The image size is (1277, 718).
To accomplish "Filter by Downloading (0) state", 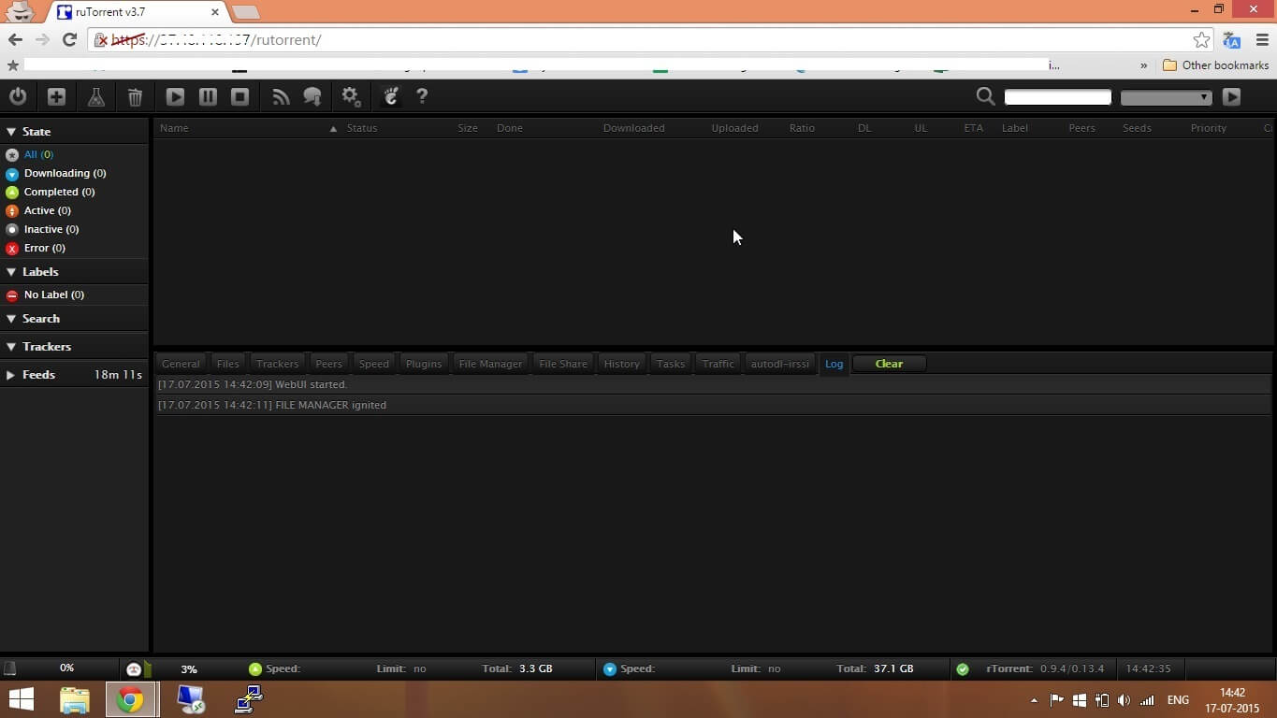I will click(65, 173).
